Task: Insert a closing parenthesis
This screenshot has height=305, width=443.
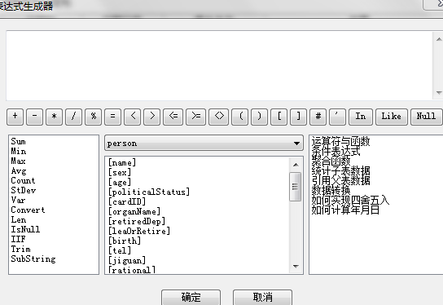Action: click(259, 117)
